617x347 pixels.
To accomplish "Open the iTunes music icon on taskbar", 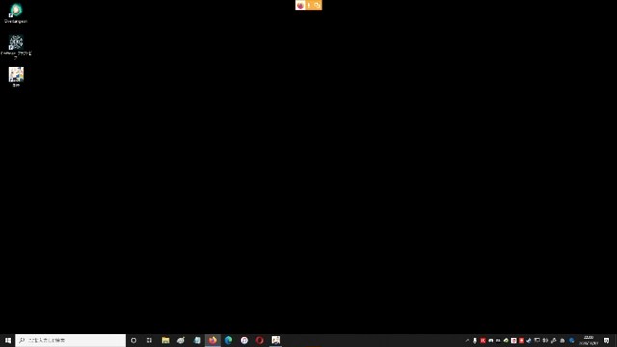I will 244,340.
